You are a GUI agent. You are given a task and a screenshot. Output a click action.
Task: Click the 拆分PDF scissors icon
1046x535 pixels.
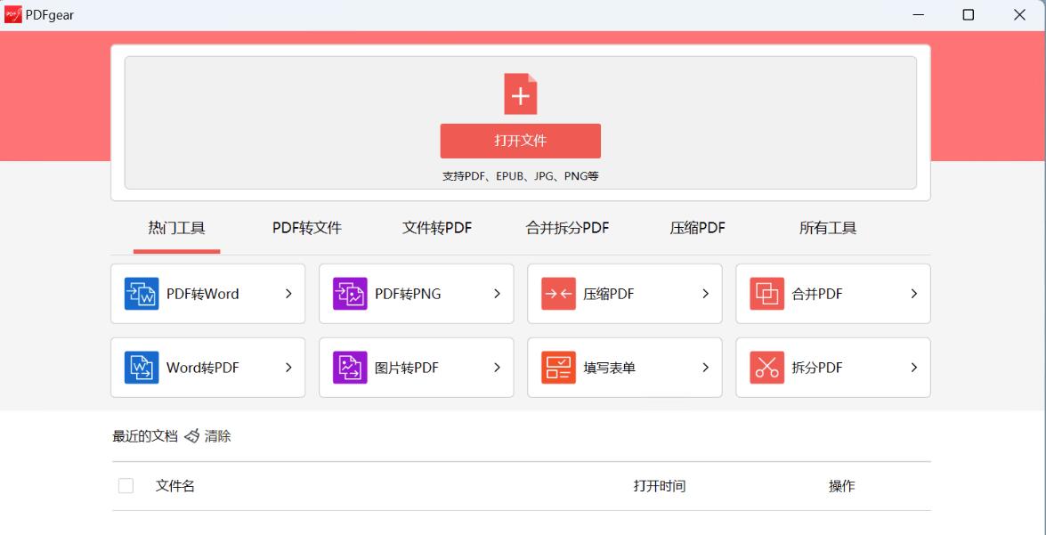click(767, 368)
